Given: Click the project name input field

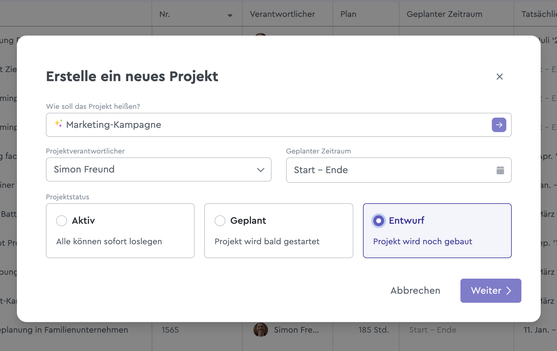Looking at the screenshot, I should [x=272, y=125].
